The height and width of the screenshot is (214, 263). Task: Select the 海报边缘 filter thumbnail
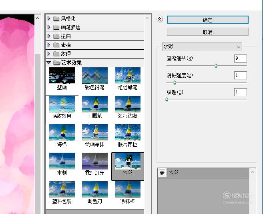[128, 104]
